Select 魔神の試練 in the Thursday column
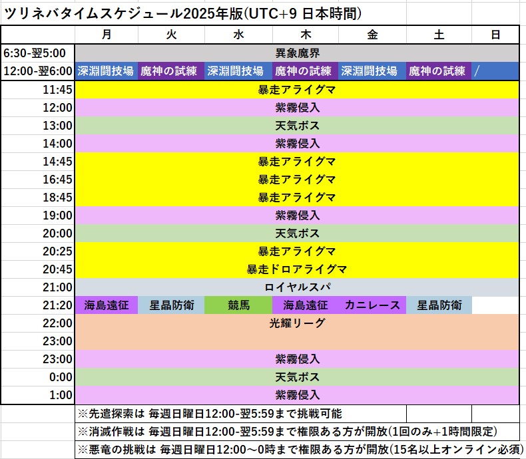The height and width of the screenshot is (459, 526). (x=305, y=71)
